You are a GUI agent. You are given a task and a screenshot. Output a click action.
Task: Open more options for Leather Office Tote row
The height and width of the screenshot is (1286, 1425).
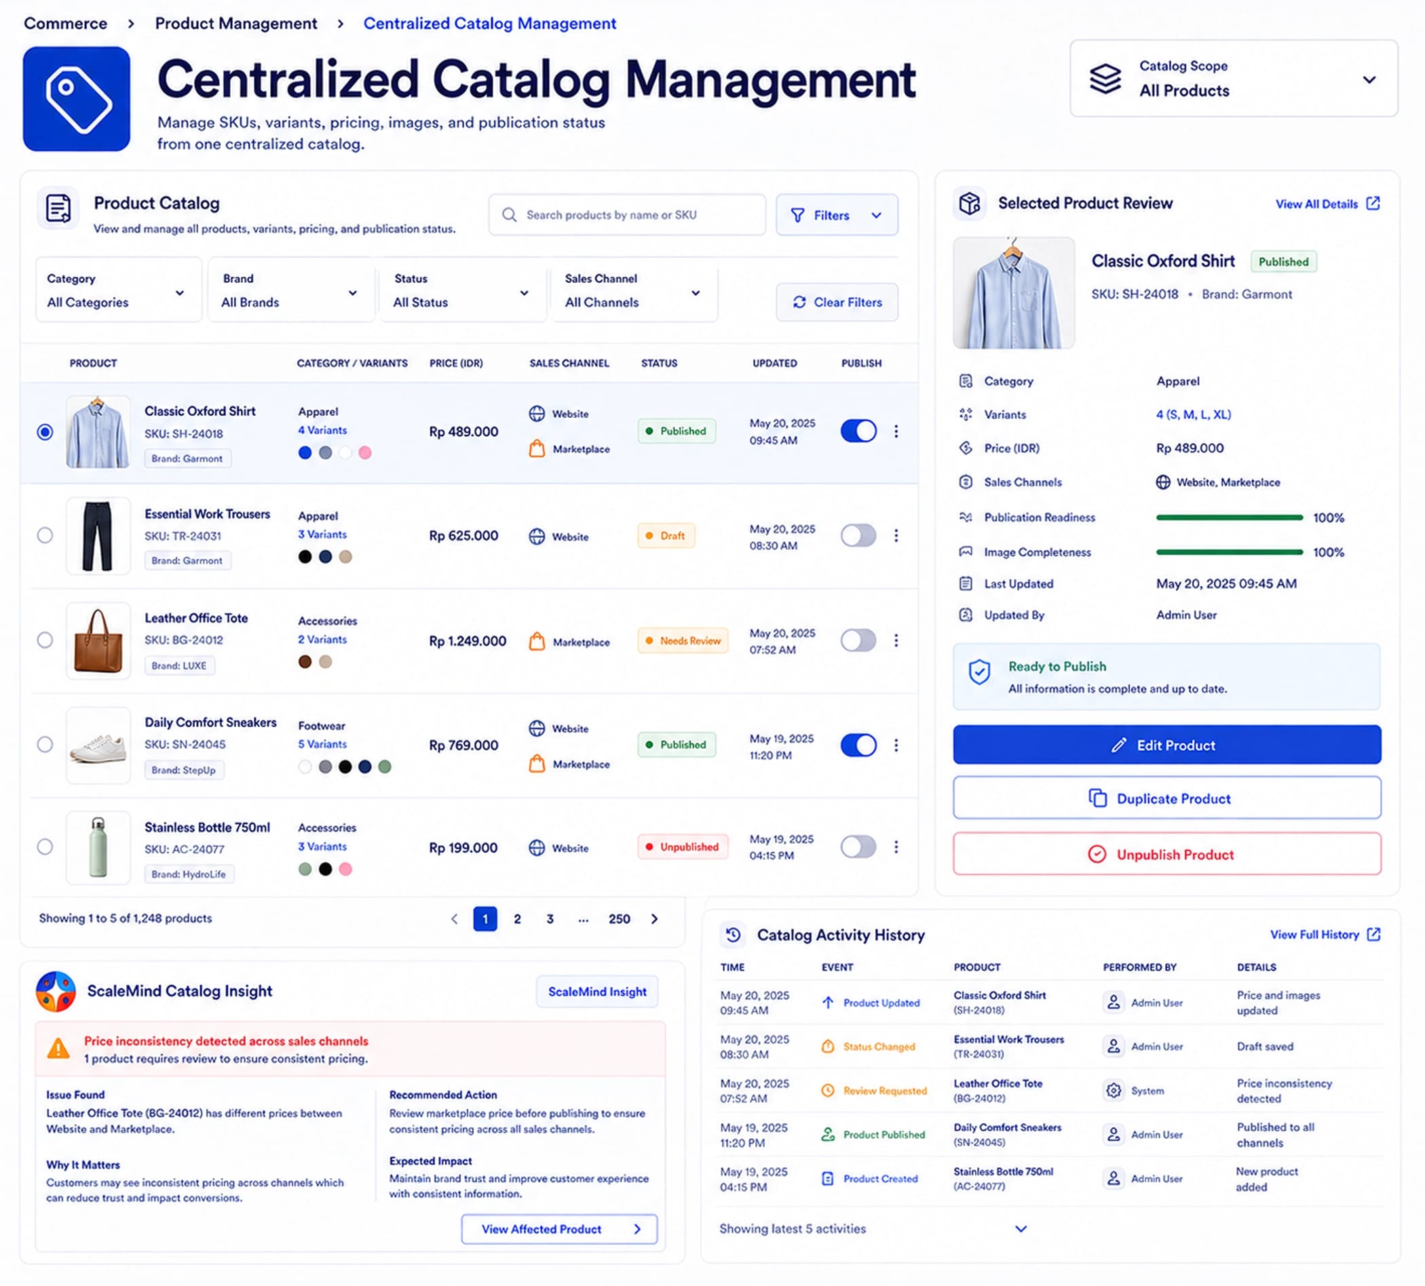click(x=896, y=640)
